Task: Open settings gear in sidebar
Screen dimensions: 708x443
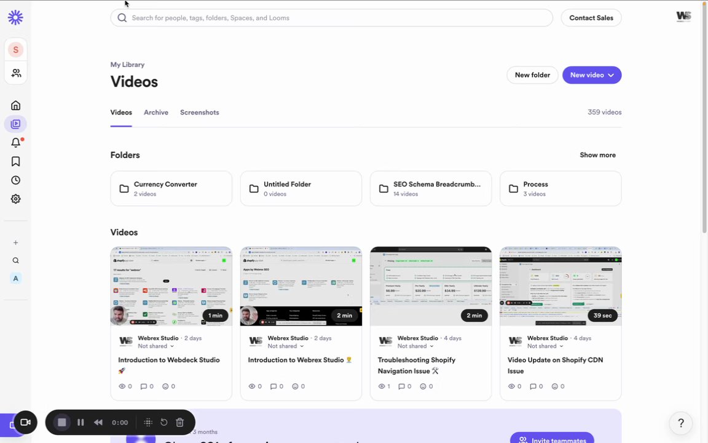Action: (16, 199)
